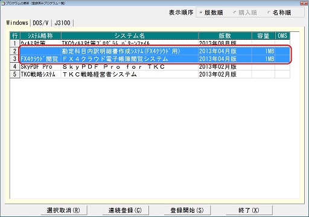Image resolution: width=309 pixels, height=217 pixels.
Task: Click the 連続登録(C) button
Action: tap(126, 210)
